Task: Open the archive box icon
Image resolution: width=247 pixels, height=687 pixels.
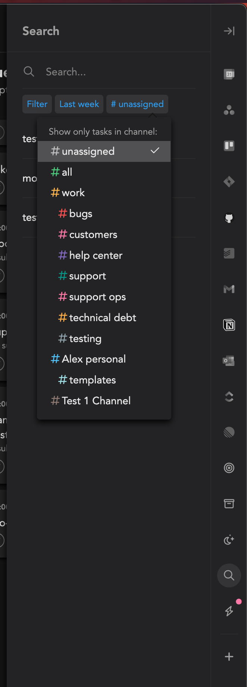Action: tap(229, 504)
